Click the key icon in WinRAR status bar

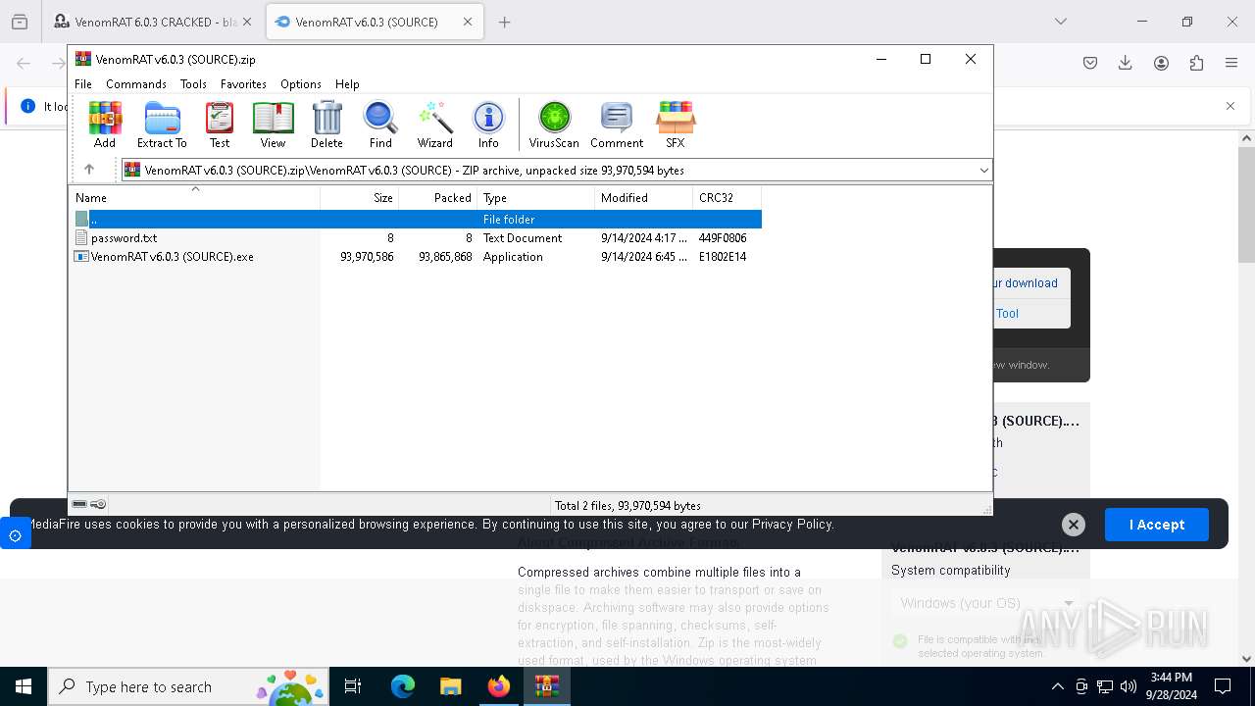tap(98, 504)
